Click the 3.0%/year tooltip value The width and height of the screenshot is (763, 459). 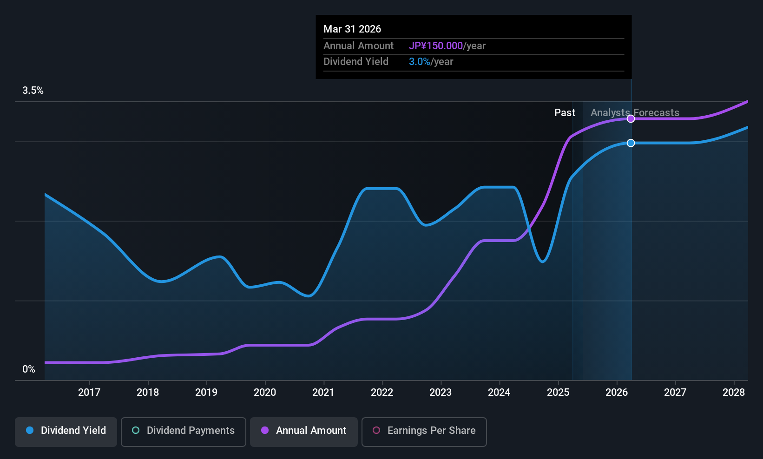(x=431, y=62)
